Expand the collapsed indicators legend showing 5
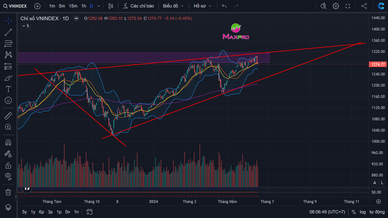The height and width of the screenshot is (218, 388). pyautogui.click(x=25, y=26)
